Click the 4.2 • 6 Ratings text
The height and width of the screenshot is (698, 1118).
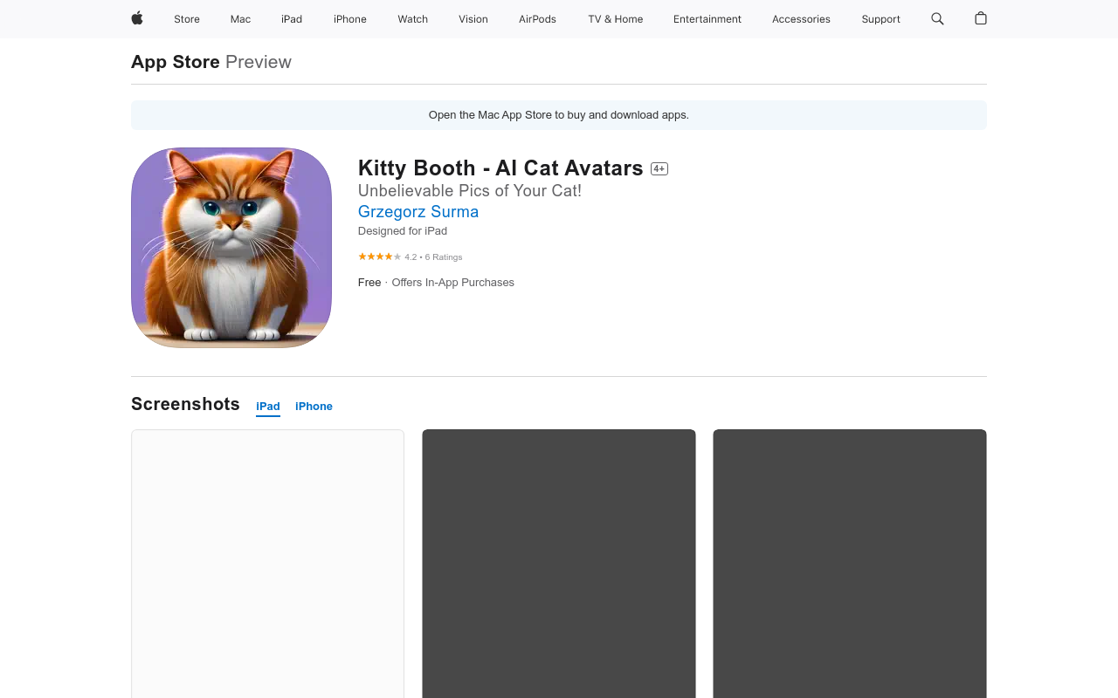(433, 257)
